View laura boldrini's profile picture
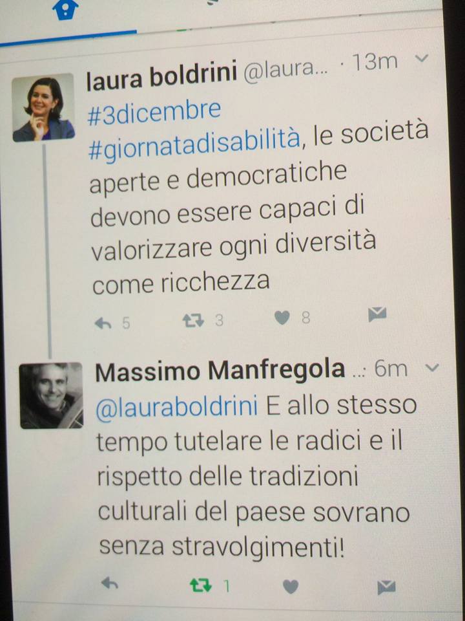Image resolution: width=465 pixels, height=621 pixels. tap(43, 107)
